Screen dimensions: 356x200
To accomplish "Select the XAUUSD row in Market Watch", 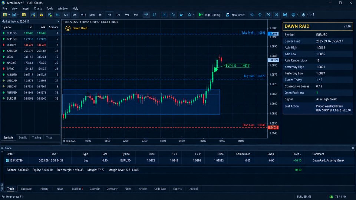I will 30,51.
